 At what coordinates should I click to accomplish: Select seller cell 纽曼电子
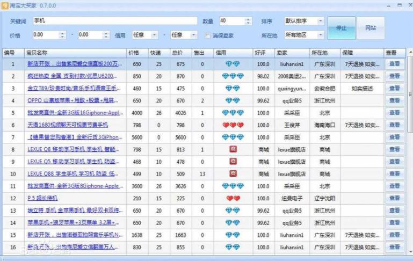click(x=292, y=198)
